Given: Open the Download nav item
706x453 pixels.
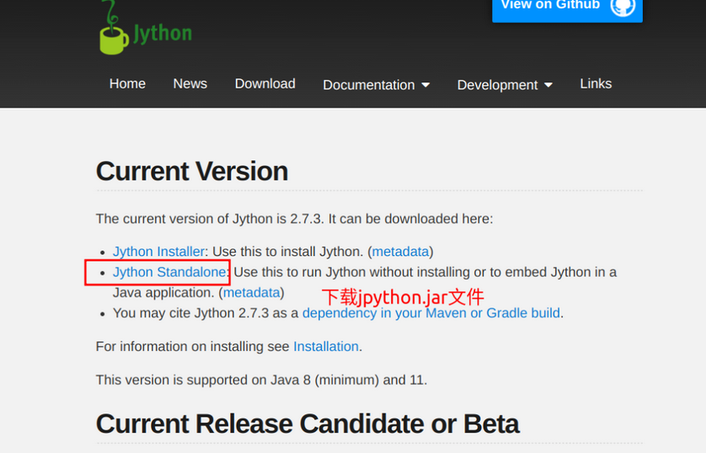Looking at the screenshot, I should pyautogui.click(x=265, y=83).
